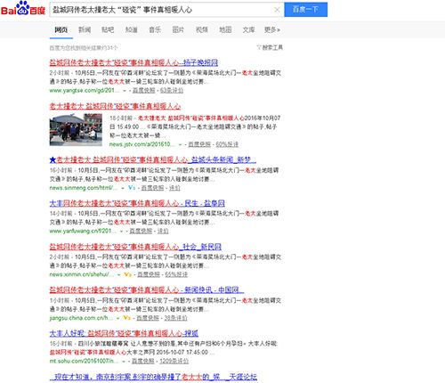Open 百度快照 for the mt.sohu.com result
This screenshot has height=383, width=445.
point(143,361)
